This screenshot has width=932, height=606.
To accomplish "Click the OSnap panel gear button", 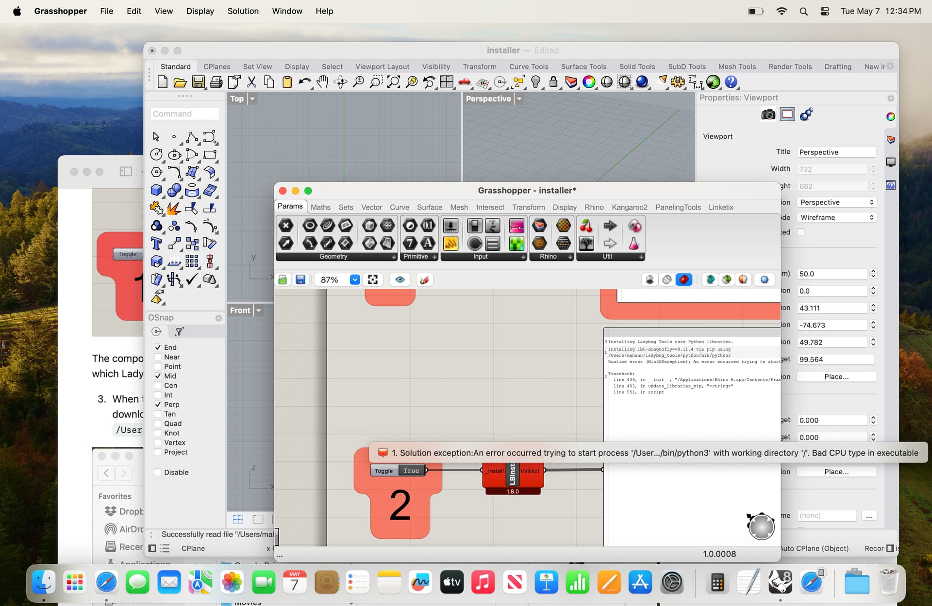I will click(x=219, y=318).
